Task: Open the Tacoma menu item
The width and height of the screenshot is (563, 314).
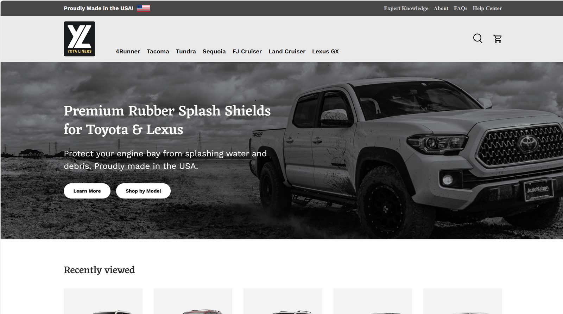Action: (x=158, y=51)
